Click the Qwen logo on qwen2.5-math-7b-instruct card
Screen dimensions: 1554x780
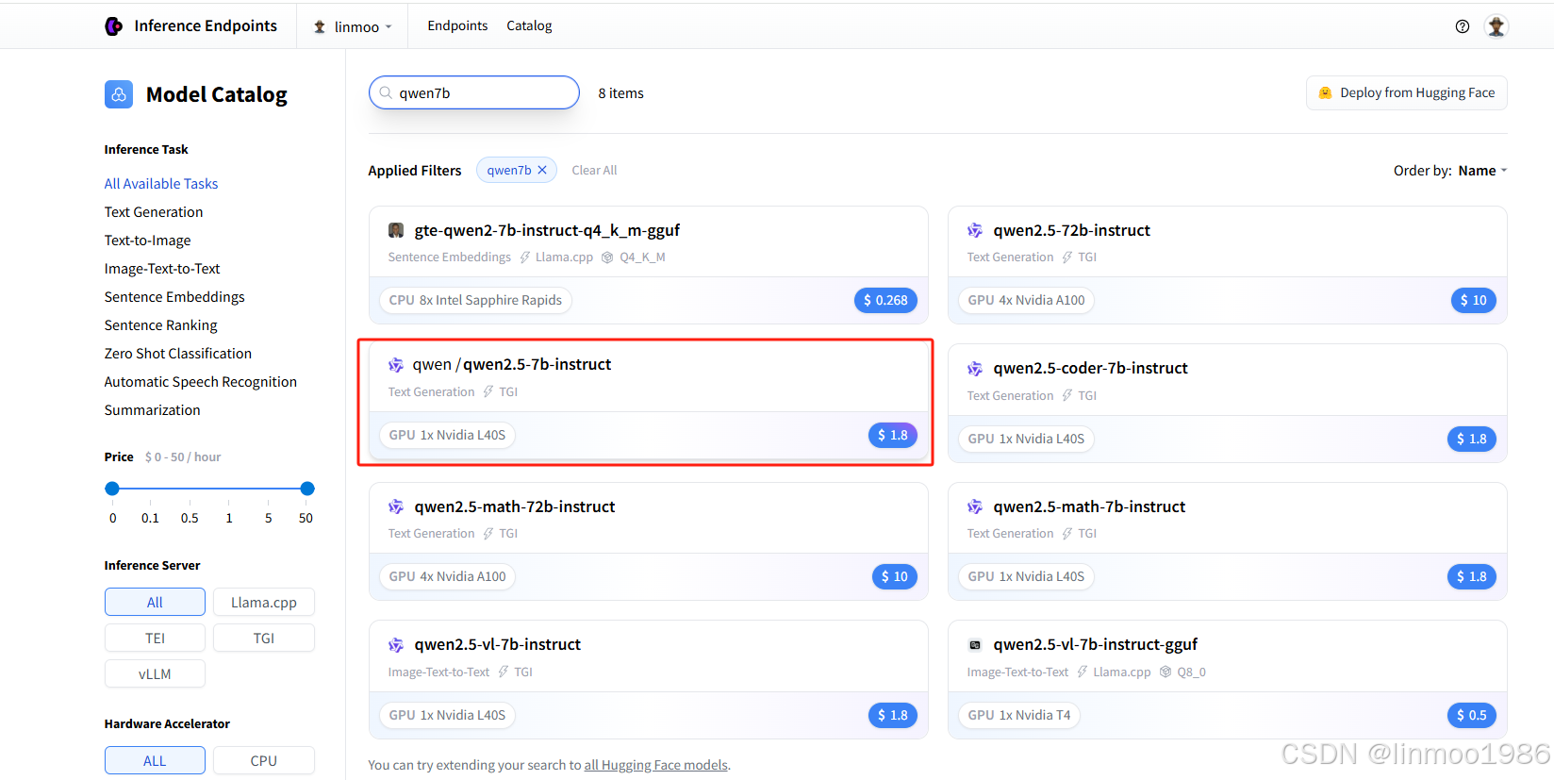(975, 506)
